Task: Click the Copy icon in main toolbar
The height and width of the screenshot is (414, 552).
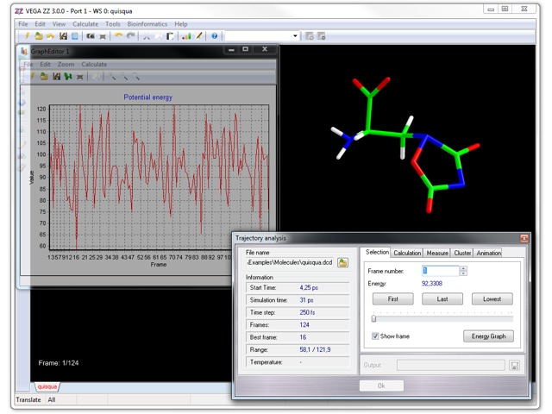Action: [159, 36]
